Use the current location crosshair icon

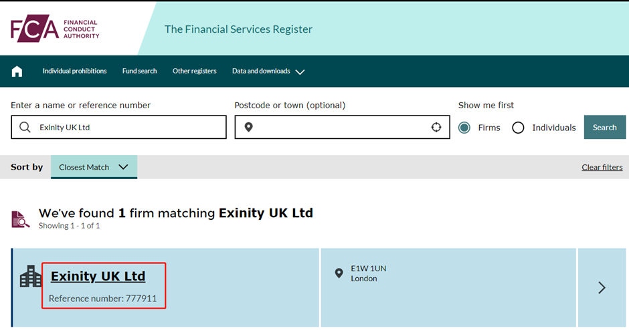pos(436,127)
